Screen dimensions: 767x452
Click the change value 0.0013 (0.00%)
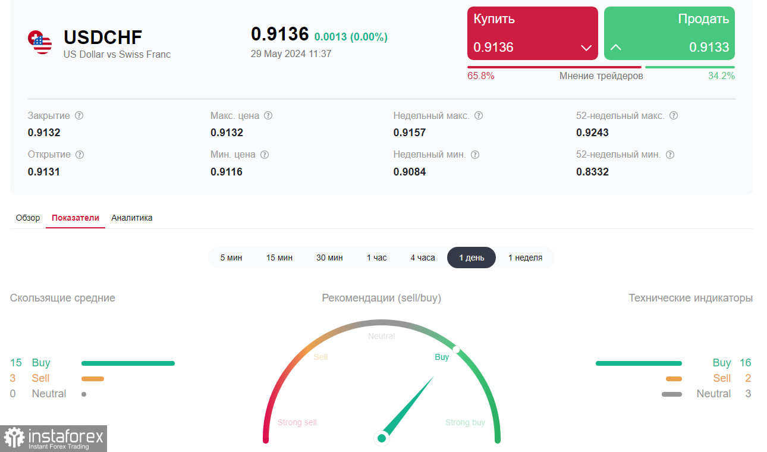(x=351, y=37)
